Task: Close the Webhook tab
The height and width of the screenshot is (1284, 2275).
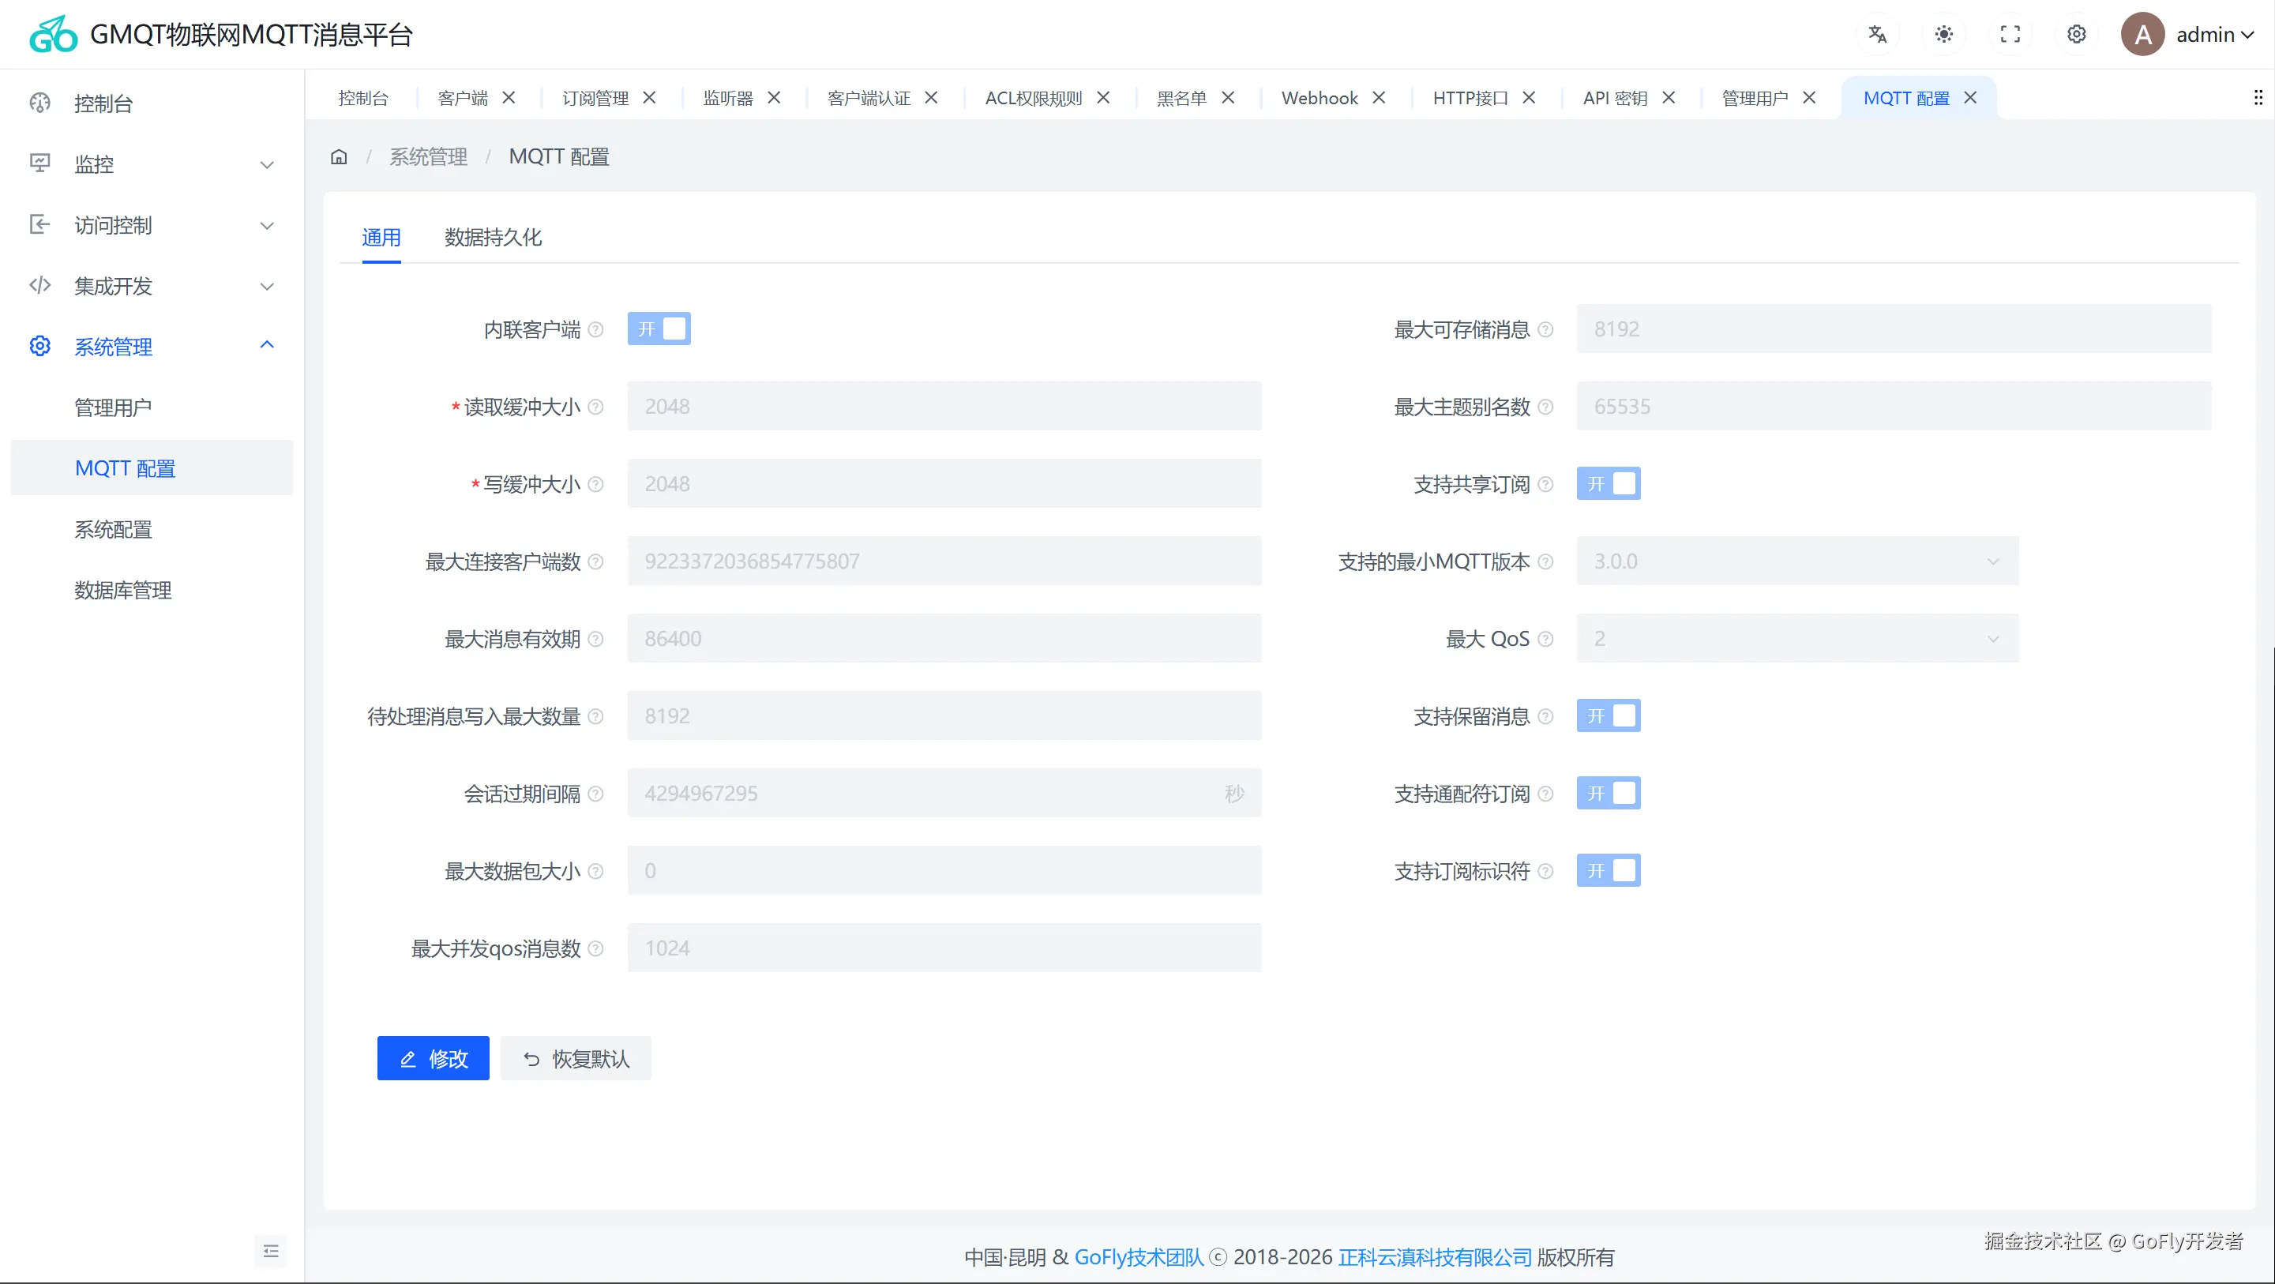Action: pos(1379,97)
